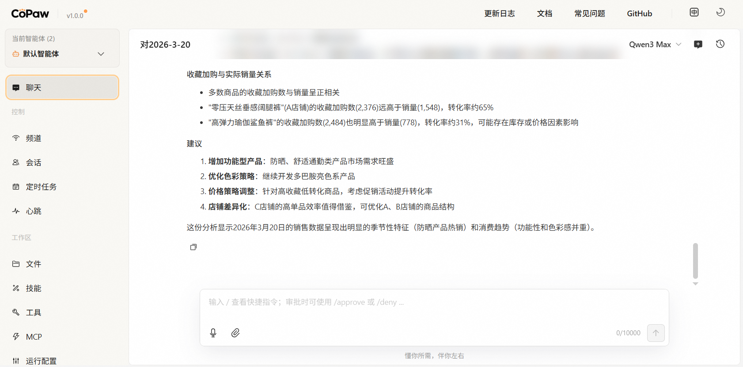Open the Qwen3 Max model dropdown
Screen dimensions: 743x367
(655, 45)
